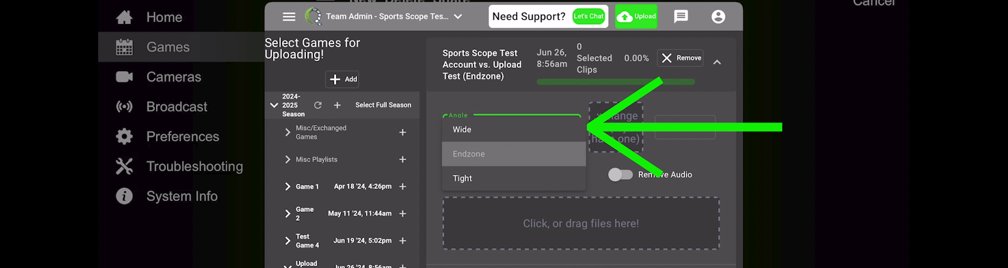The height and width of the screenshot is (268, 1008).
Task: Click the upload progress bar
Action: tap(616, 82)
